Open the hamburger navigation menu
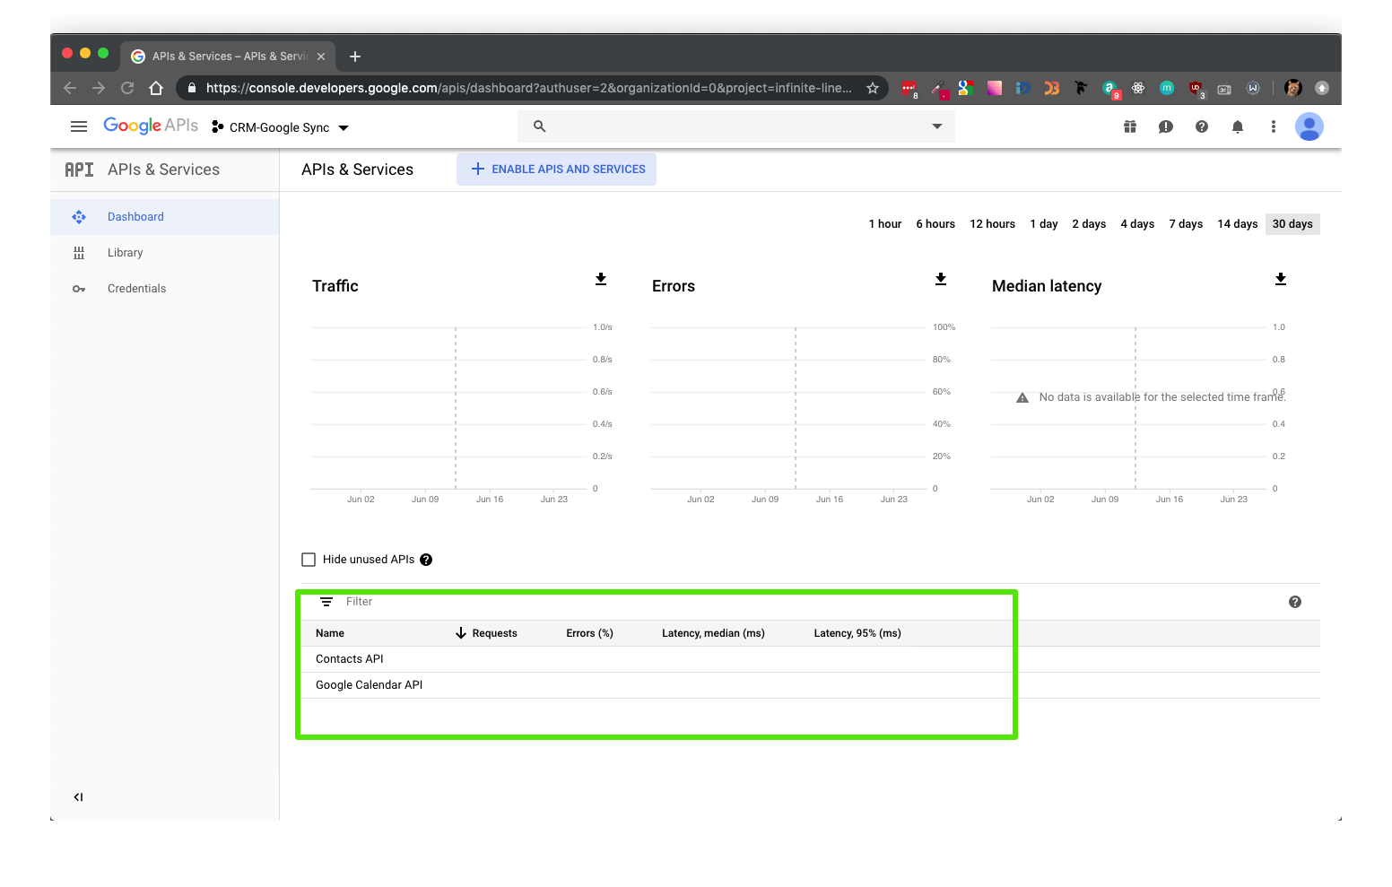This screenshot has height=887, width=1392. pos(79,126)
